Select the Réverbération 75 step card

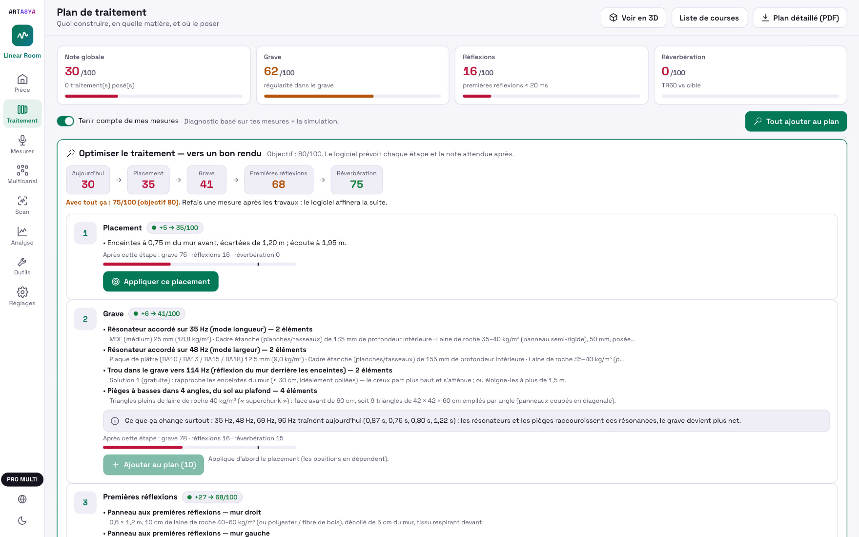click(357, 180)
